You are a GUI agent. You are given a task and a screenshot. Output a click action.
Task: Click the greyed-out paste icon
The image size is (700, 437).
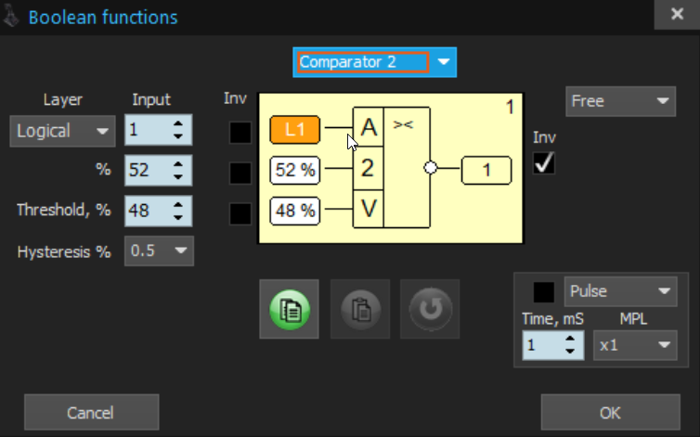358,307
